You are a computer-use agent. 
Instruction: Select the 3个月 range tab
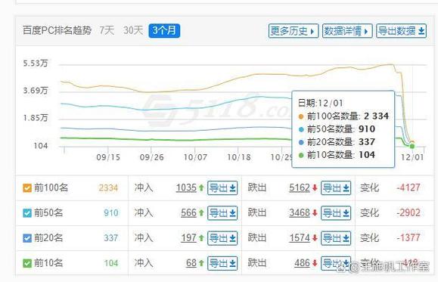pos(164,31)
